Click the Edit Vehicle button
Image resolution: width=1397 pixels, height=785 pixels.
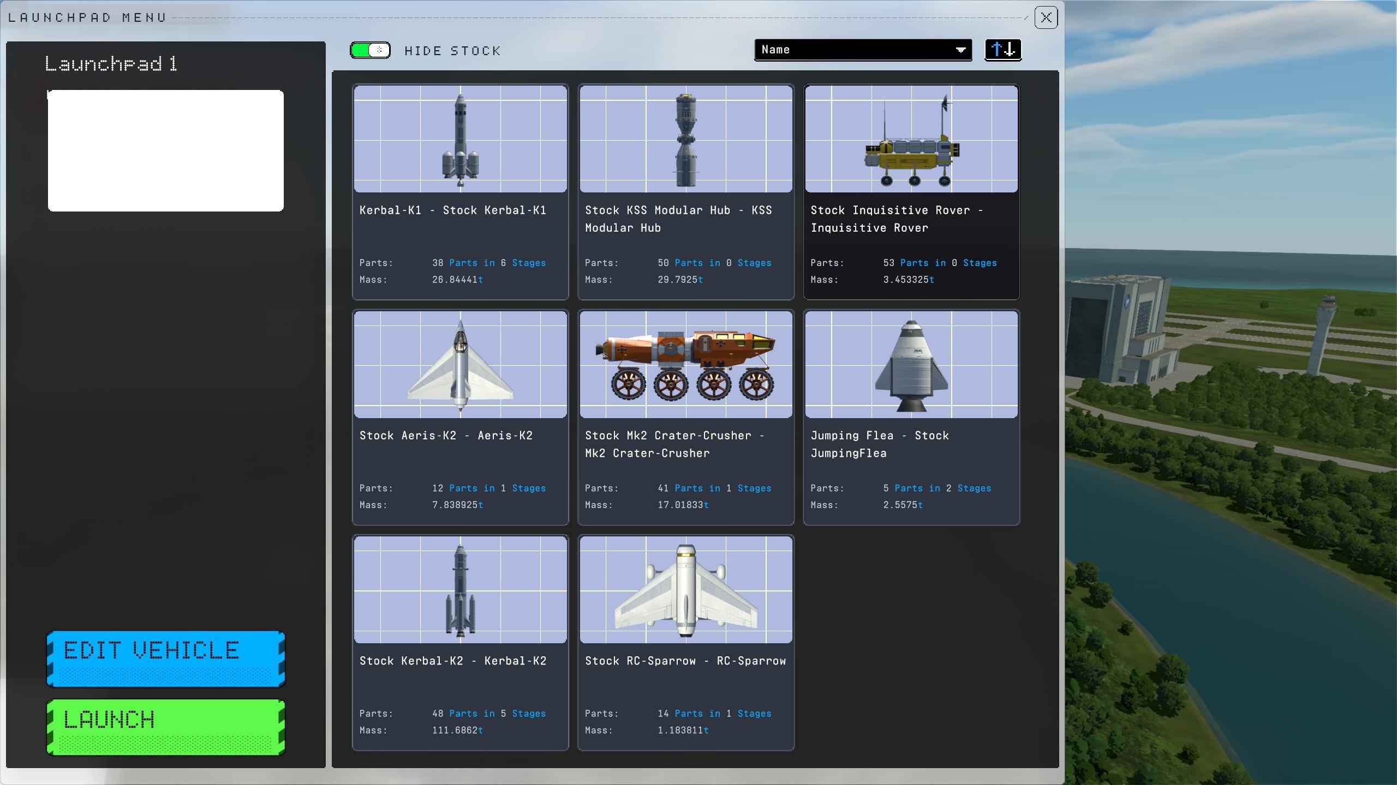(x=166, y=659)
